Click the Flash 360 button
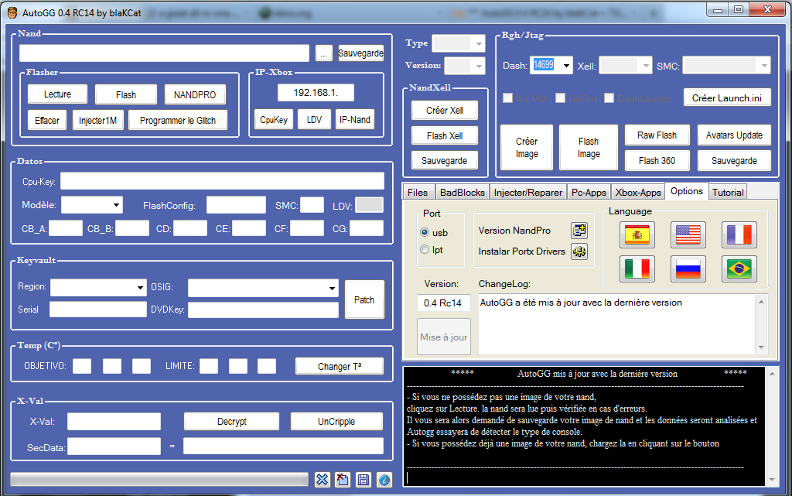 pyautogui.click(x=657, y=161)
